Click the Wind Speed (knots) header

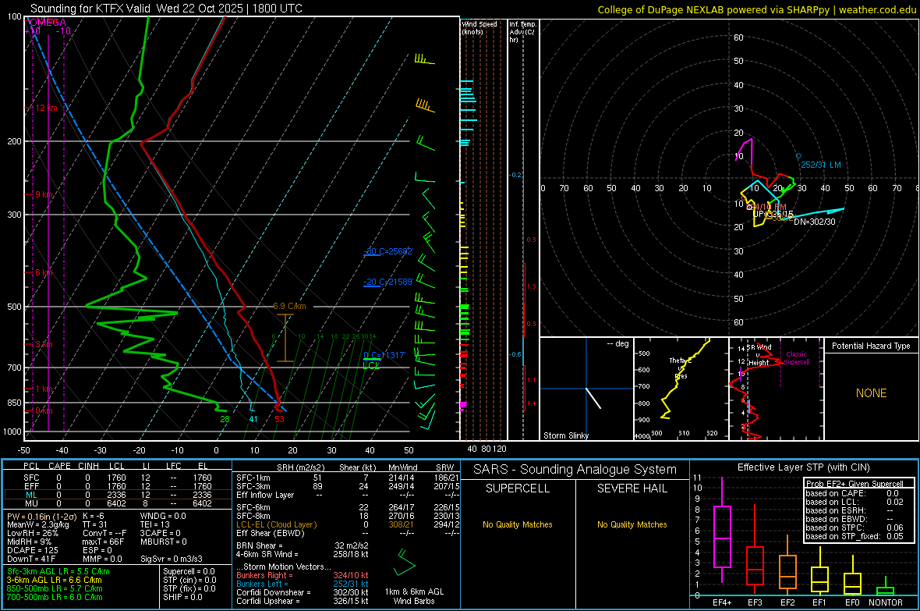pos(479,27)
